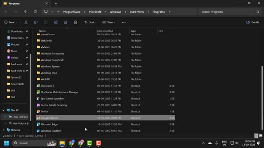Open the View dropdown
This screenshot has width=264, height=148.
coord(108,22)
